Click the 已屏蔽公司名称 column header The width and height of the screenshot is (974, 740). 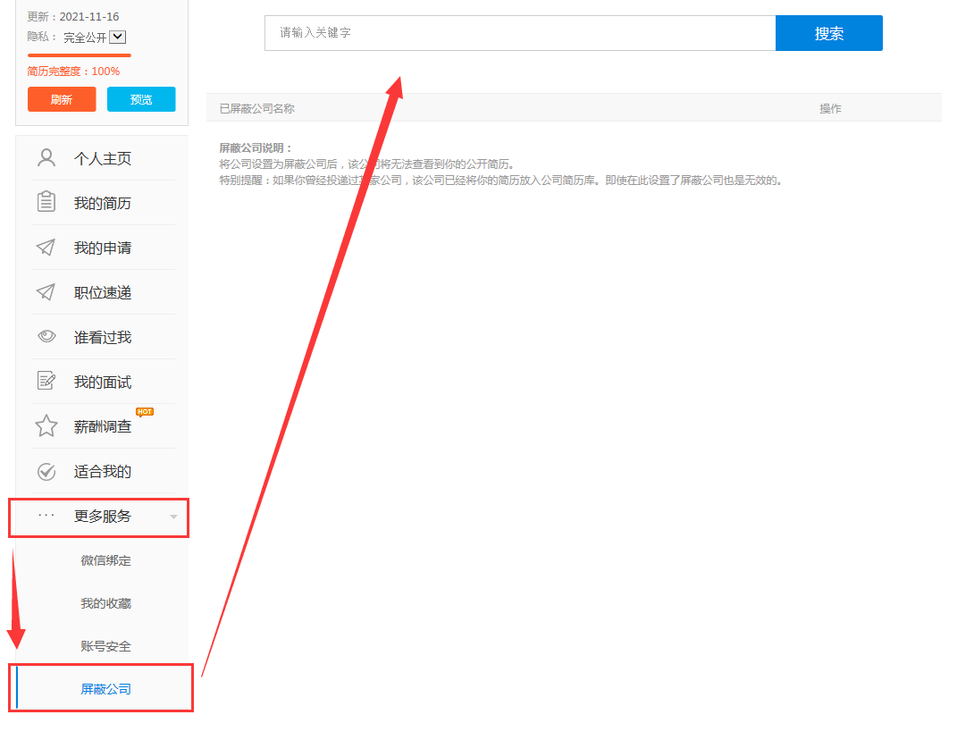coord(256,109)
